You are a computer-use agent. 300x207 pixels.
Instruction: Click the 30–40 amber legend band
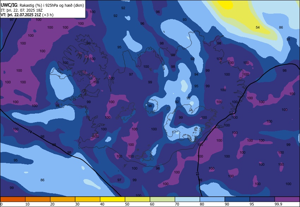[x=88, y=199]
